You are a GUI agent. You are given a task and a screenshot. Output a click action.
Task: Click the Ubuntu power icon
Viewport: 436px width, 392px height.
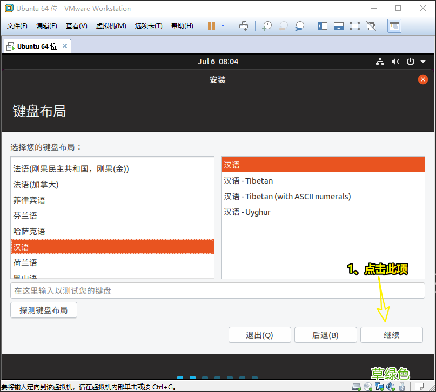[x=411, y=62]
